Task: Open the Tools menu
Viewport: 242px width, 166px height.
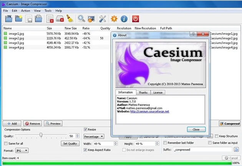Action: pyautogui.click(x=48, y=11)
